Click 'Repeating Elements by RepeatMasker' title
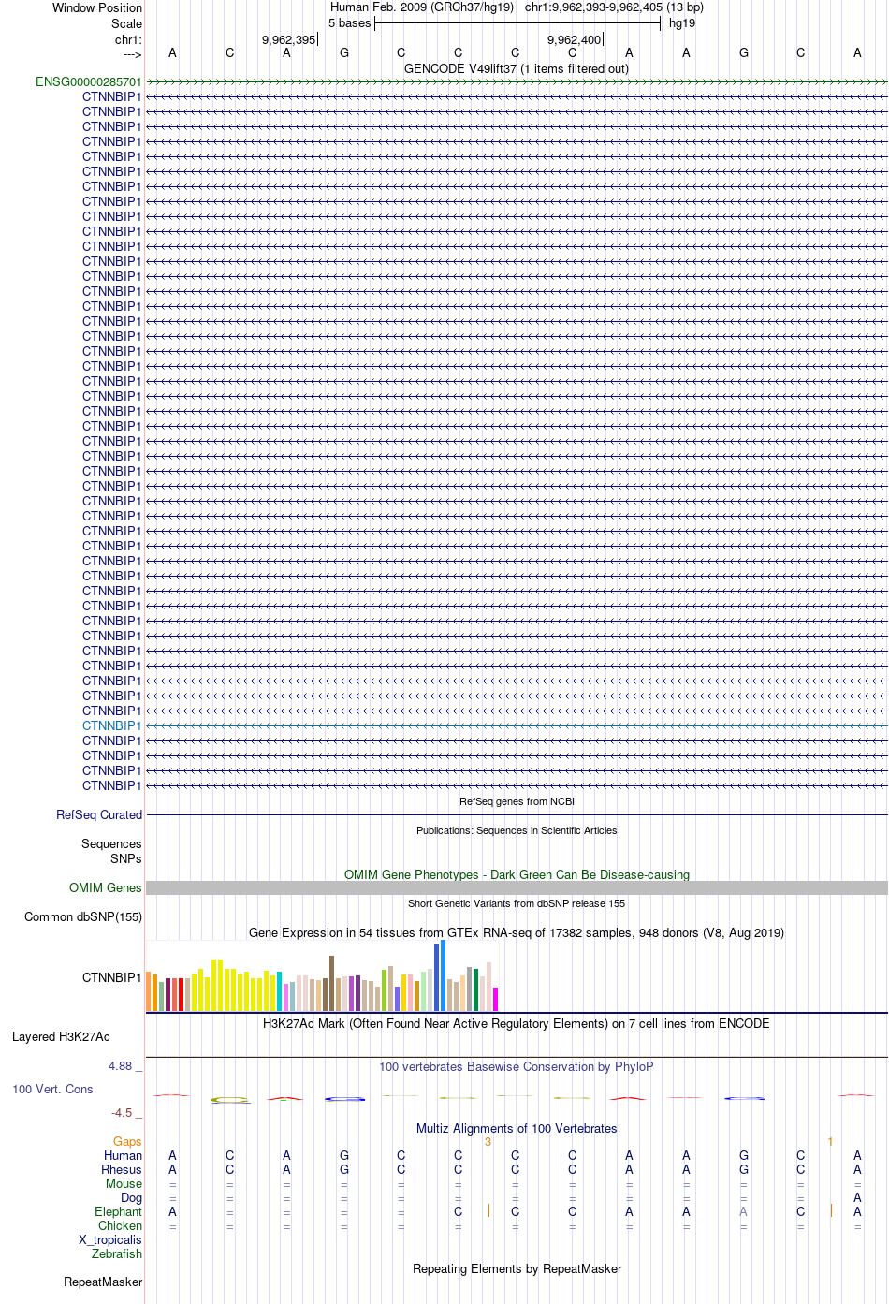Viewport: 889px width, 1304px height. tap(517, 1268)
